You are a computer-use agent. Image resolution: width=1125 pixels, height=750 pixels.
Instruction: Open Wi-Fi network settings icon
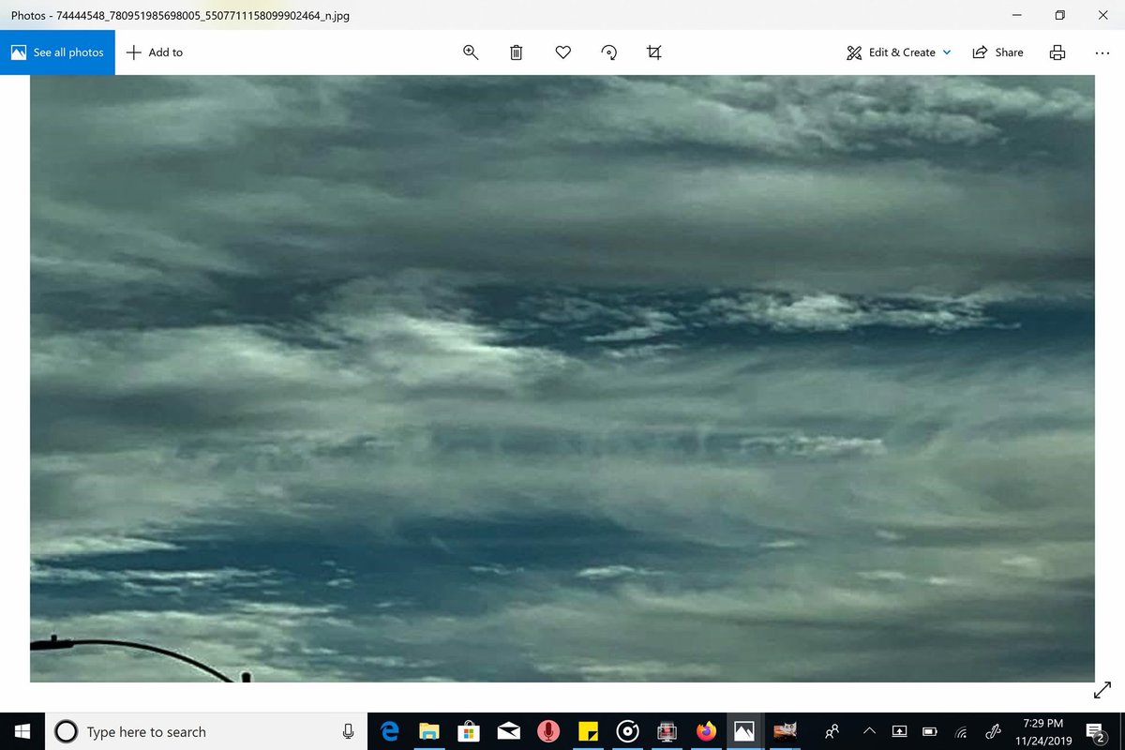962,731
